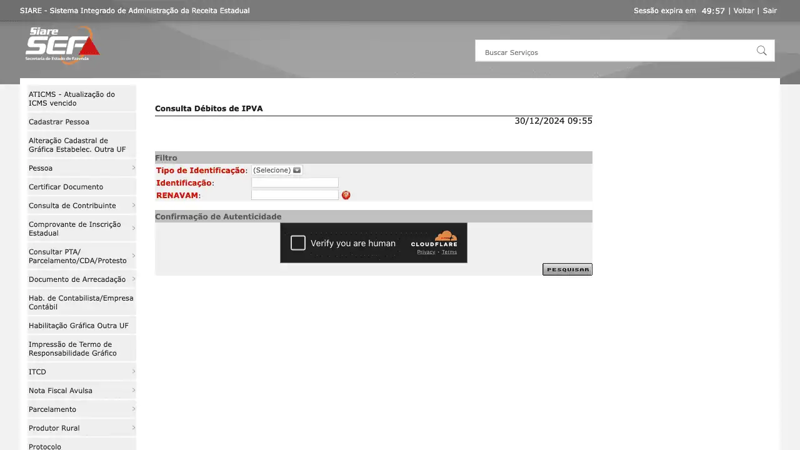Click into the RENAVAM text field

[294, 195]
